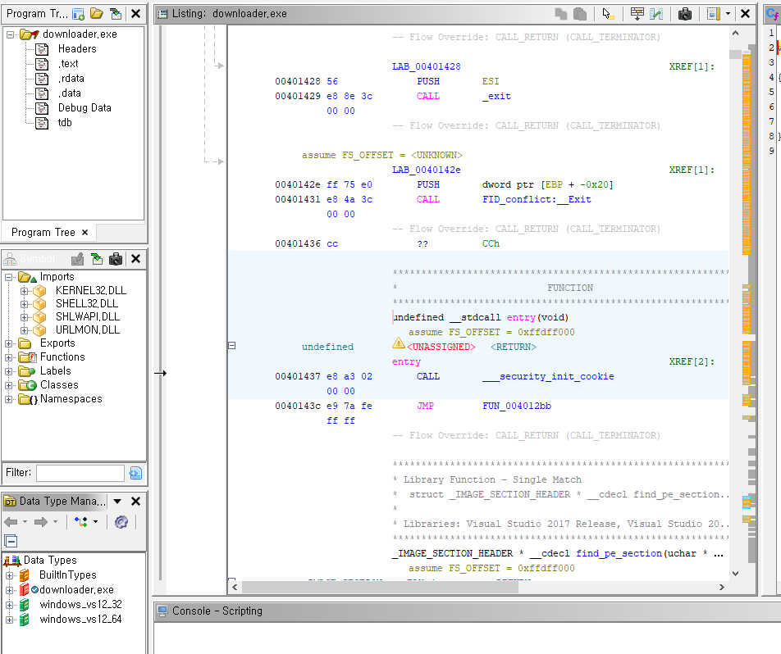
Task: Open the Data Type Manager dropdown menu arrow
Action: click(x=117, y=502)
